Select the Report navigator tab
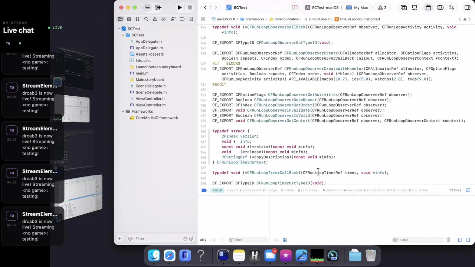This screenshot has height=267, width=475. coord(191,19)
